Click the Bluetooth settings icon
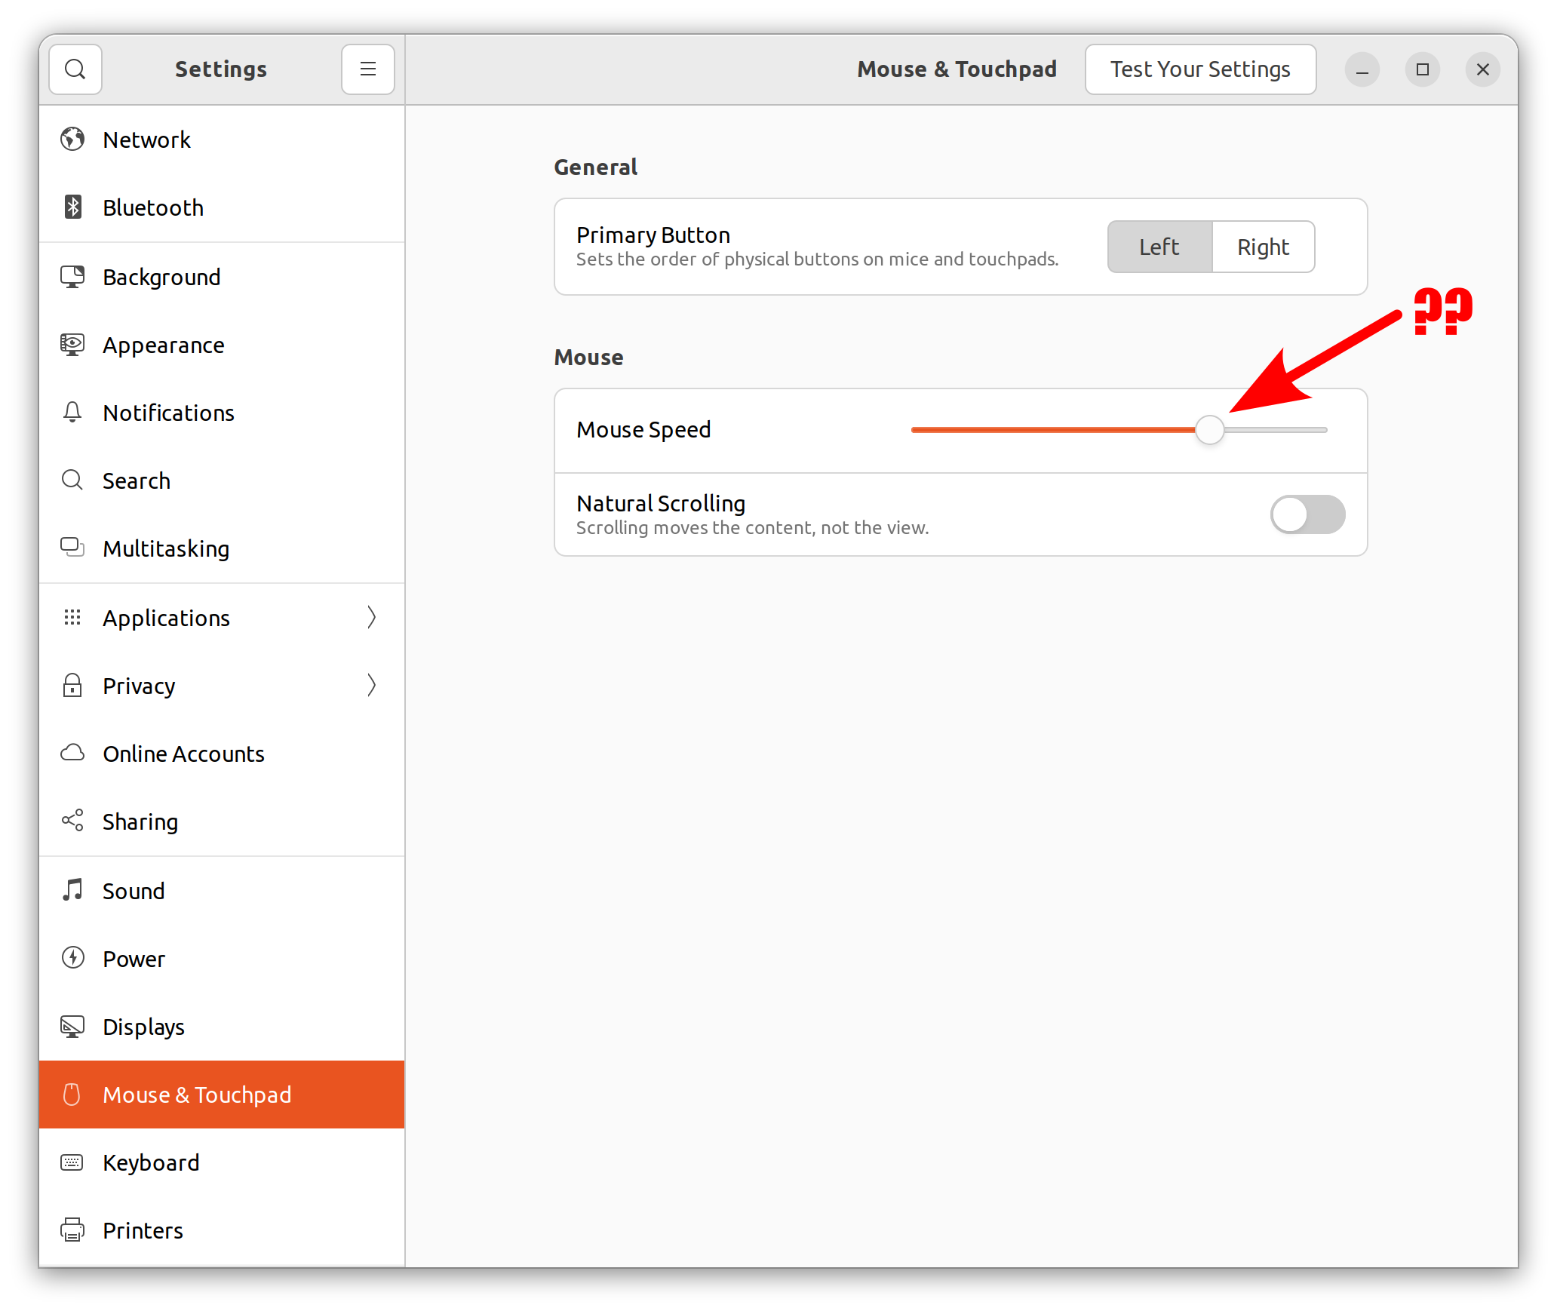Viewport: 1557px width, 1311px height. point(73,207)
